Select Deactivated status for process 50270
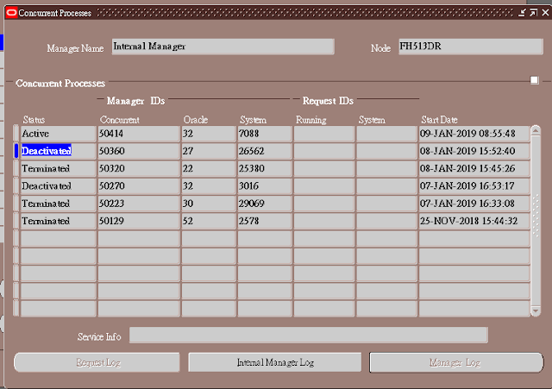 58,186
